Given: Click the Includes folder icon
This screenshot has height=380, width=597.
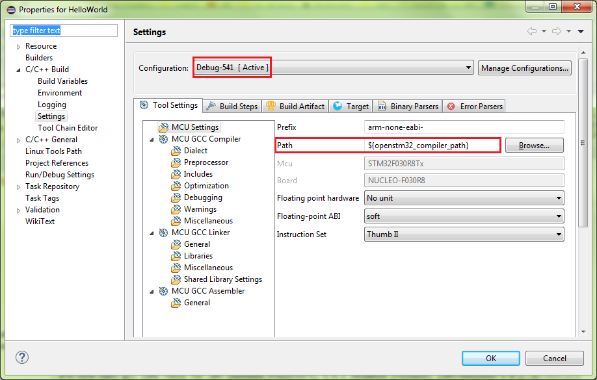Looking at the screenshot, I should pyautogui.click(x=176, y=174).
